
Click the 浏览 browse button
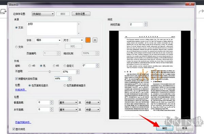(x=73, y=46)
